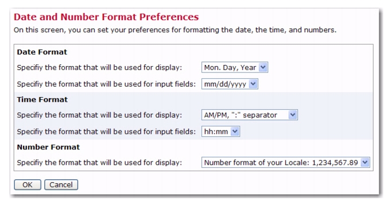Click the arrow beside Mon. Day, Year
Image resolution: width=392 pixels, height=208 pixels.
263,67
